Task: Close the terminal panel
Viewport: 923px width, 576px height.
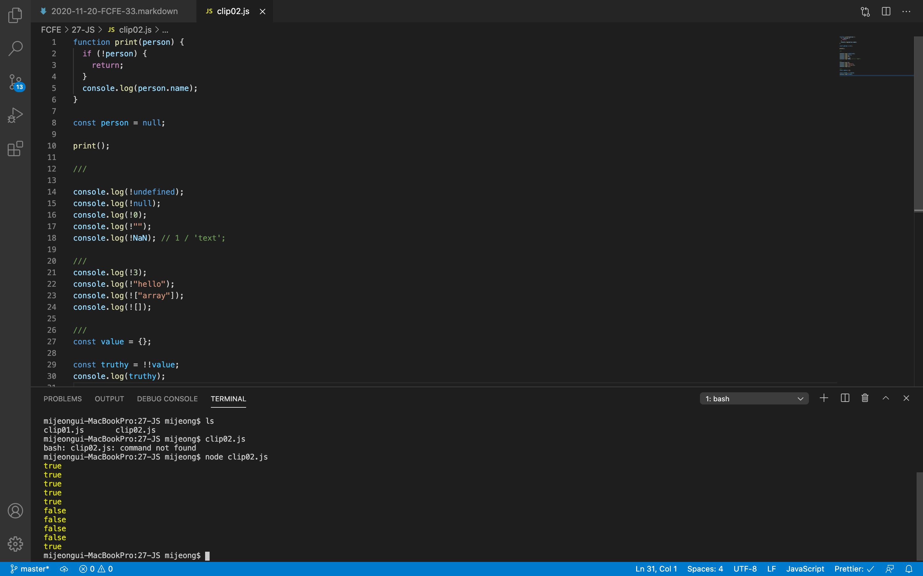Action: click(x=906, y=398)
